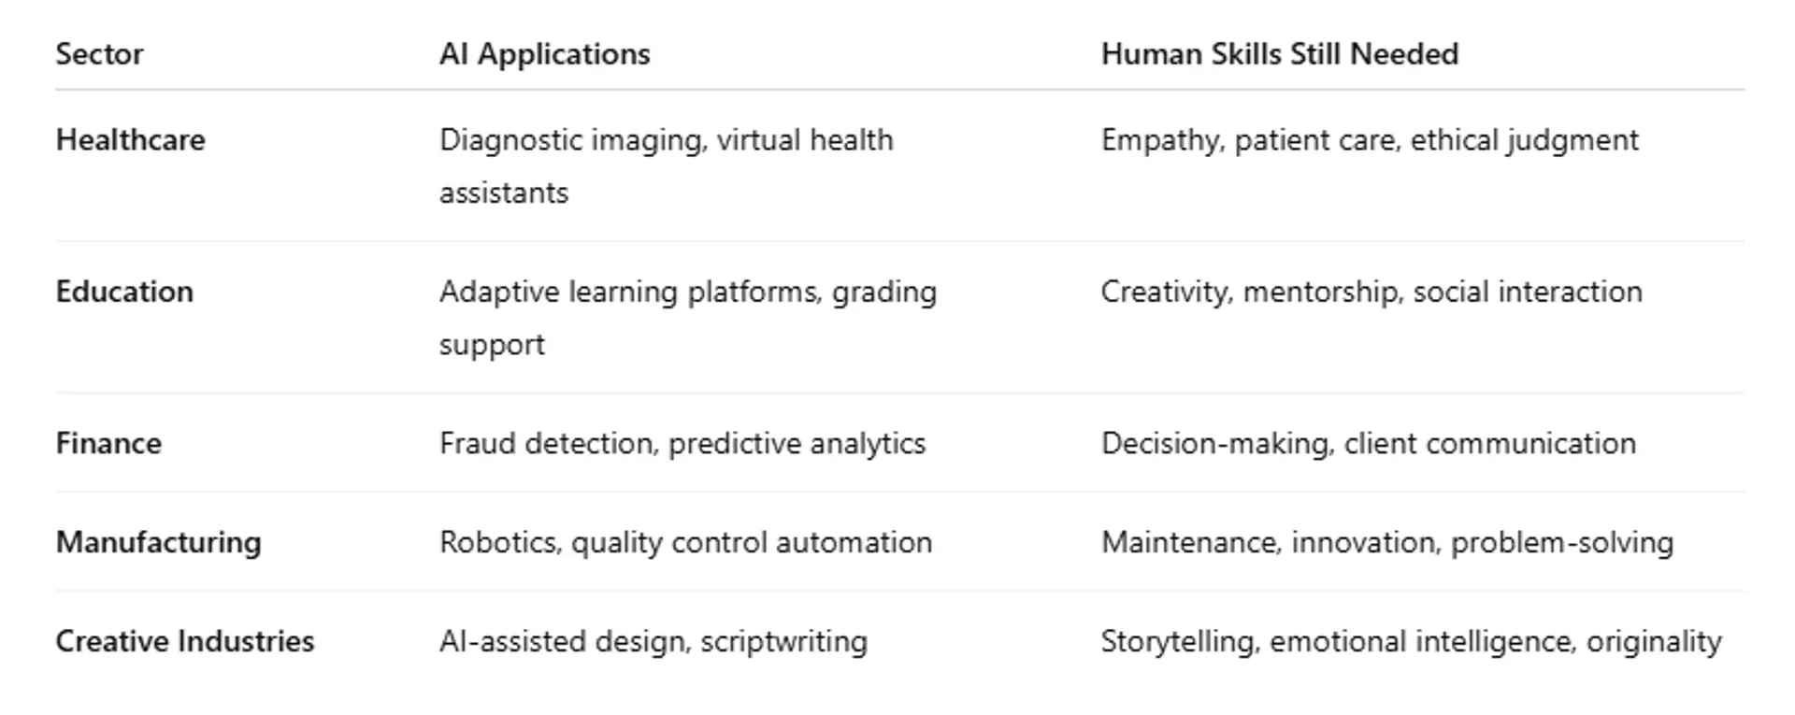Click the Creativity, mentorship, social interaction cell
The width and height of the screenshot is (1795, 715).
(1371, 292)
